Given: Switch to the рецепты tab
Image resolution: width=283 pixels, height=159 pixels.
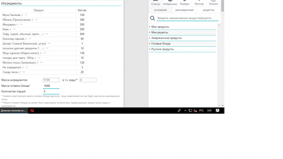Looking at the screenshot, I should pyautogui.click(x=208, y=10).
